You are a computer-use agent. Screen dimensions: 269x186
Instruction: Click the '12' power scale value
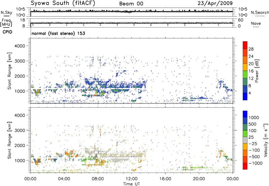pos(251,78)
